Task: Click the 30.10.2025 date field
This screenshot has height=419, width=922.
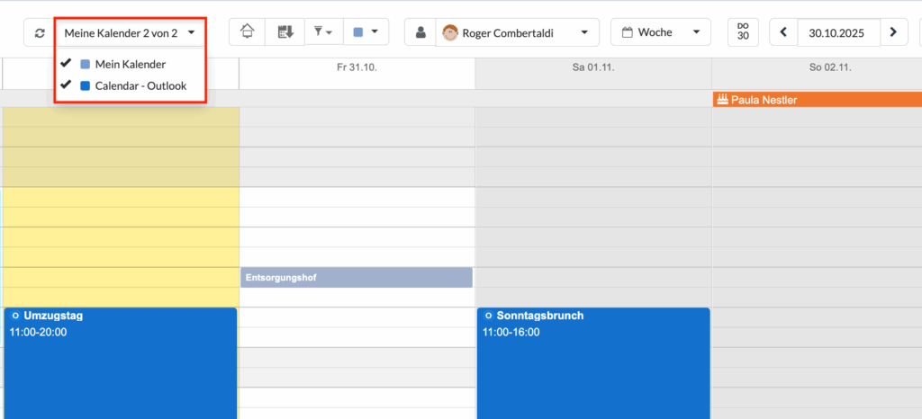Action: pos(836,32)
